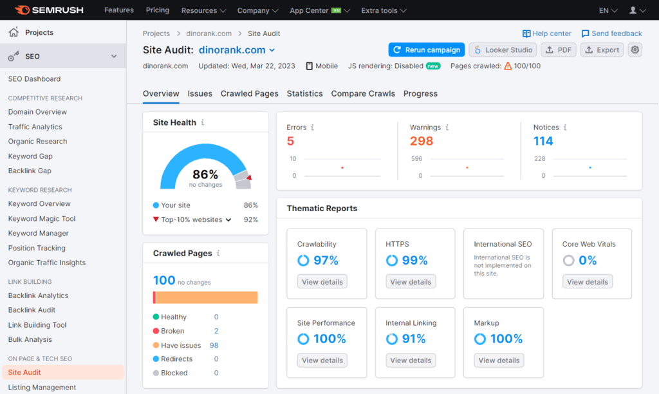Open audit settings gear icon
This screenshot has width=659, height=394.
click(635, 50)
